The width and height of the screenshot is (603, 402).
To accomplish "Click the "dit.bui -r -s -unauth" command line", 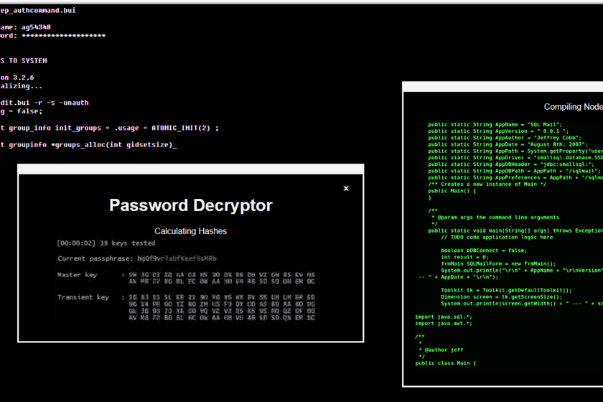I will click(x=45, y=103).
